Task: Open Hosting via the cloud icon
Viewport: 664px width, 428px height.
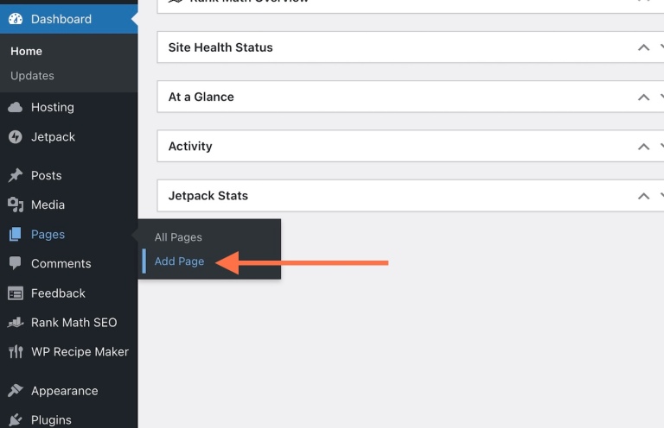Action: click(16, 107)
